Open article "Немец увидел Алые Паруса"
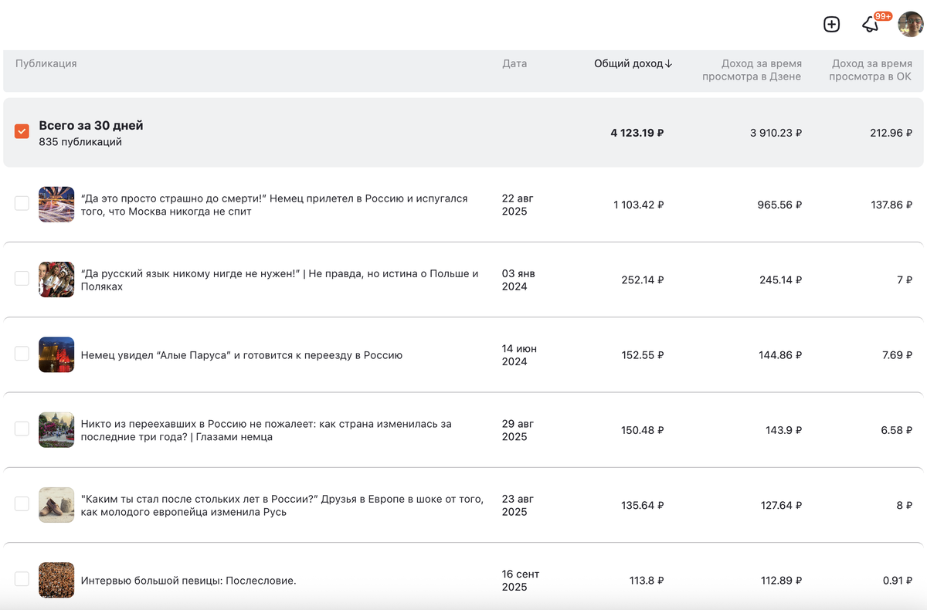927x610 pixels. pyautogui.click(x=241, y=355)
